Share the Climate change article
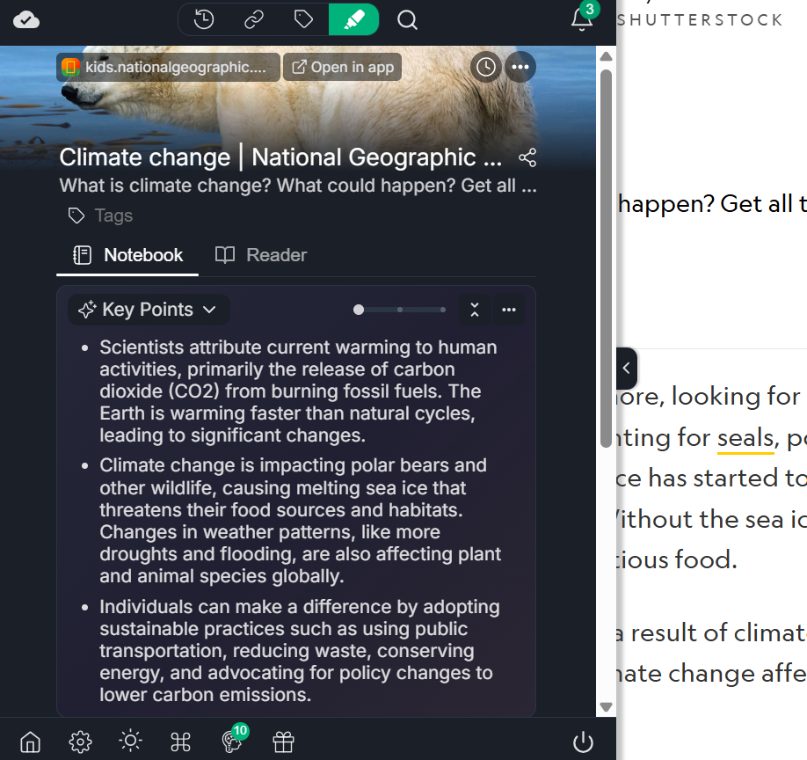Viewport: 807px width, 760px height. click(527, 157)
